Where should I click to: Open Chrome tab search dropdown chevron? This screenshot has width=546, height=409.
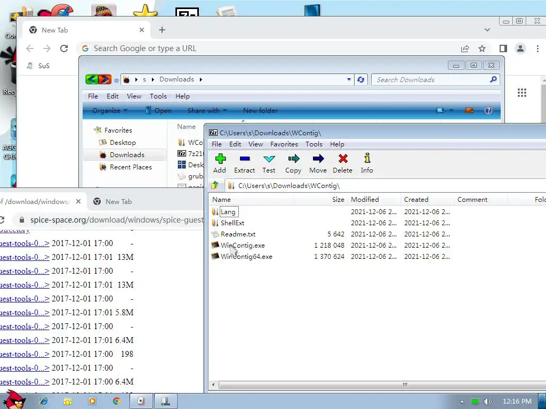tap(487, 30)
